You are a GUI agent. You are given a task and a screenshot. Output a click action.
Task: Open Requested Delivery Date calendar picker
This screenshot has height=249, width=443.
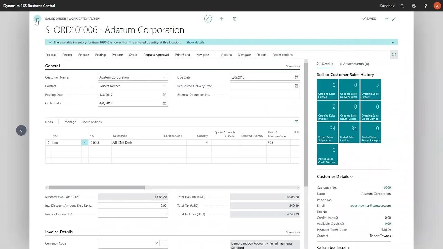(296, 86)
